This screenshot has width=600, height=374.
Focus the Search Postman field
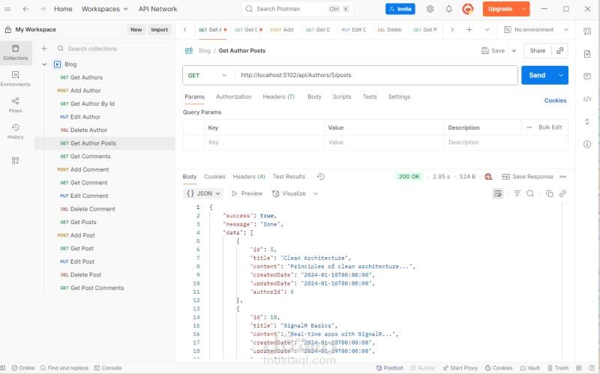pyautogui.click(x=297, y=9)
